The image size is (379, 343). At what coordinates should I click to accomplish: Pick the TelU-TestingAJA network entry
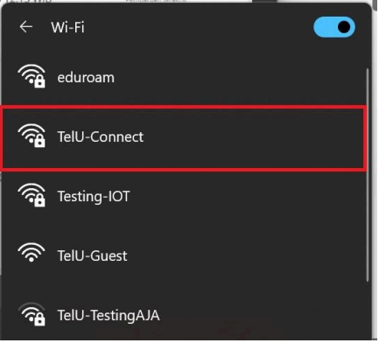tap(109, 316)
